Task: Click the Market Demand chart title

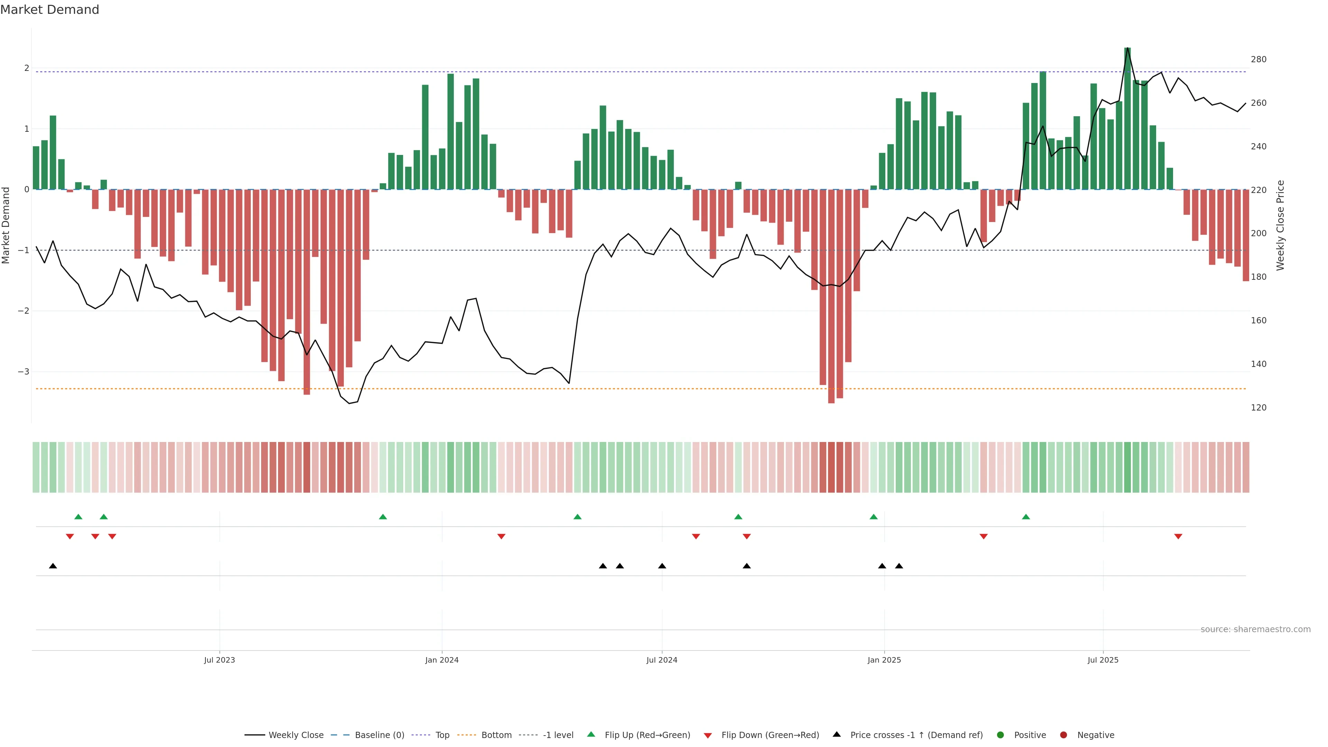Action: (x=49, y=10)
